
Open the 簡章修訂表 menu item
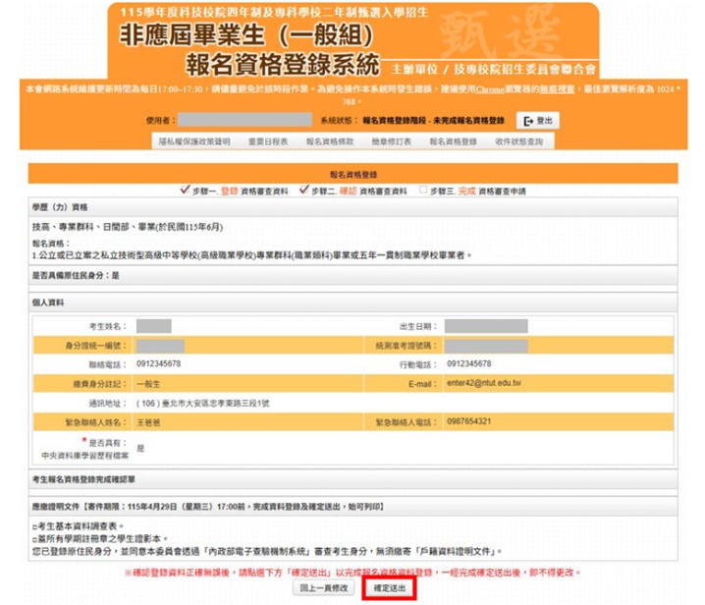(x=392, y=142)
